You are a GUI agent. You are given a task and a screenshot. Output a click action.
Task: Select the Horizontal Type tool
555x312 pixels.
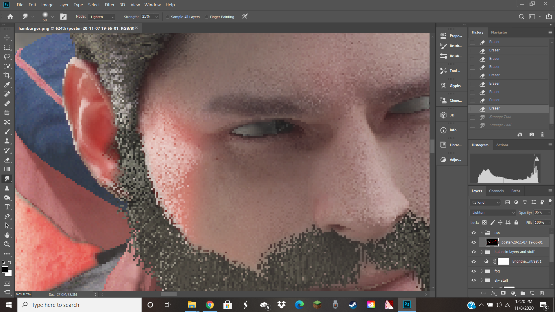click(x=7, y=207)
